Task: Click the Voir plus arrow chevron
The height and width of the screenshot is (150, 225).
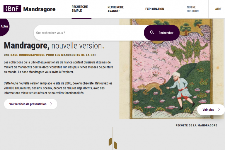Action: 219,109
